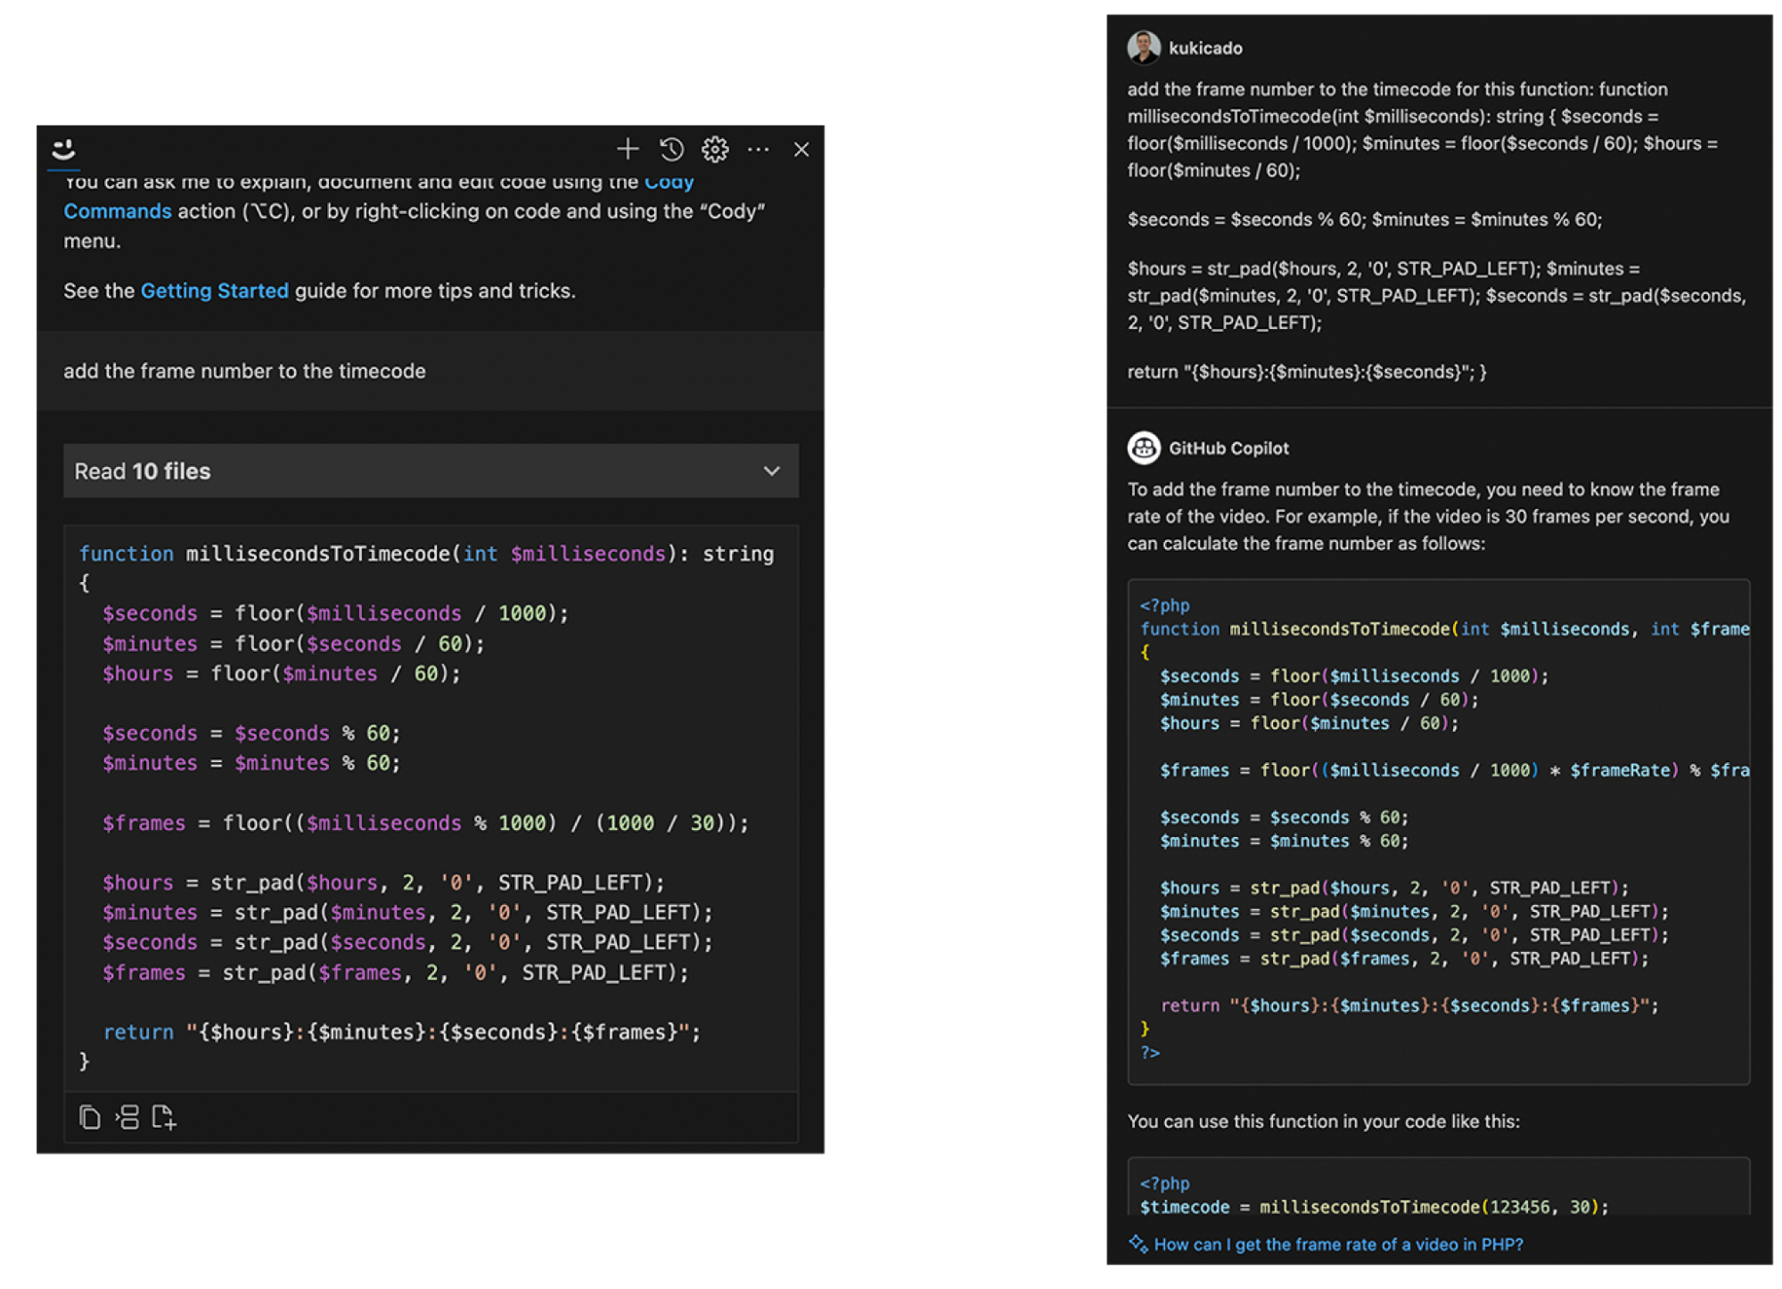Screen dimensions: 1782x1289
Task: Click the kukicado username label
Action: coord(1205,48)
